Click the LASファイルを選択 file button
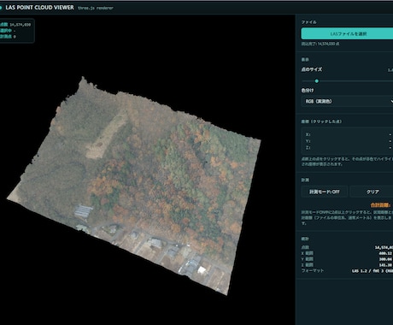Screen dimensions: 393x325 point(347,34)
